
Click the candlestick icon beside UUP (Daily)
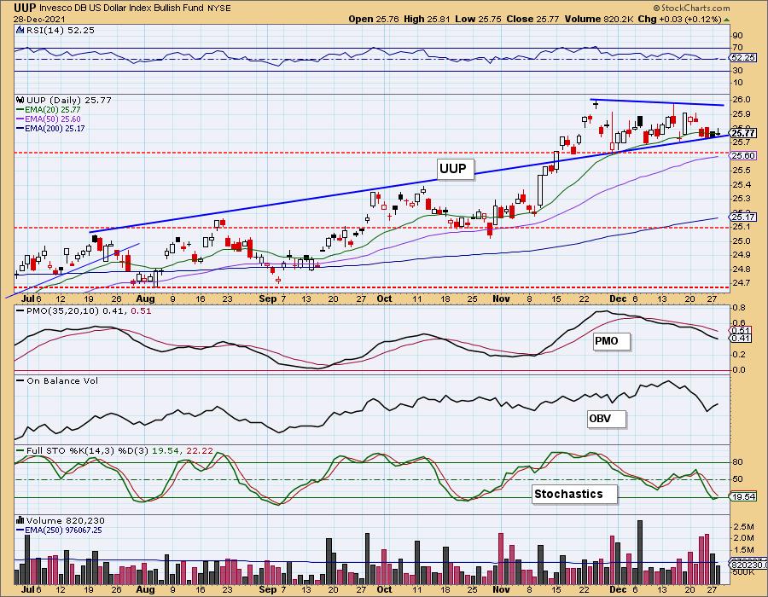click(x=20, y=100)
